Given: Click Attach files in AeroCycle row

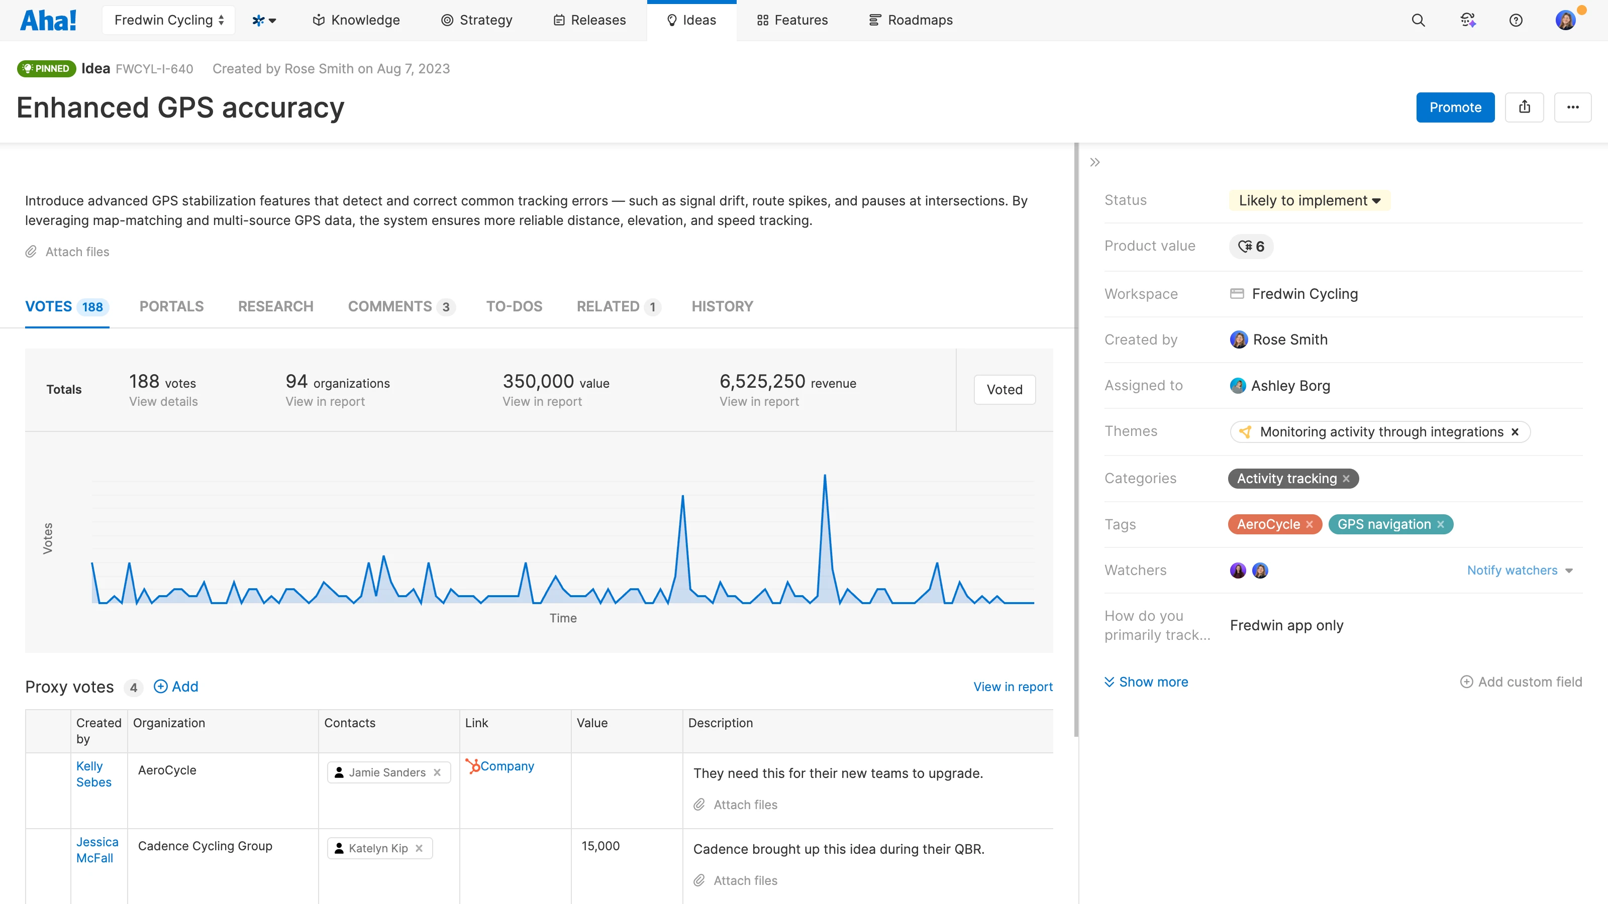Looking at the screenshot, I should point(735,805).
